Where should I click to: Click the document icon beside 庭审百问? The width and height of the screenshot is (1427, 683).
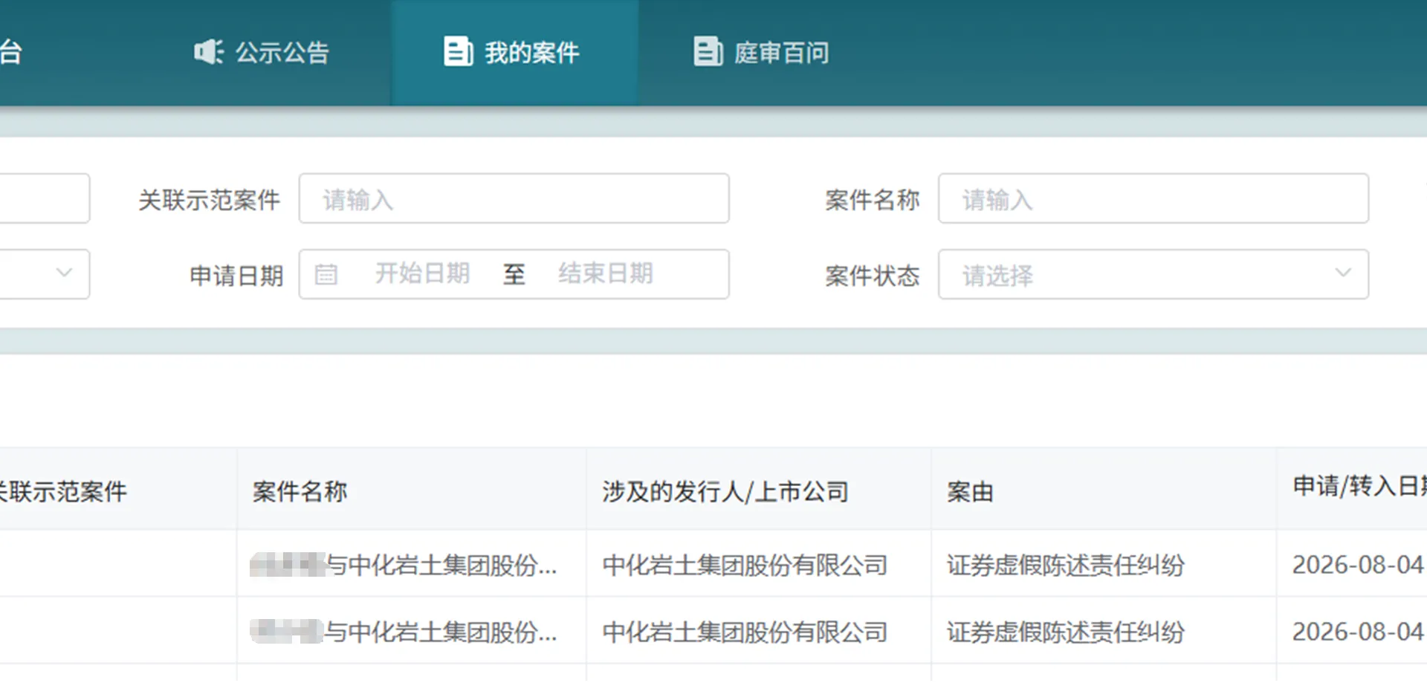click(708, 52)
